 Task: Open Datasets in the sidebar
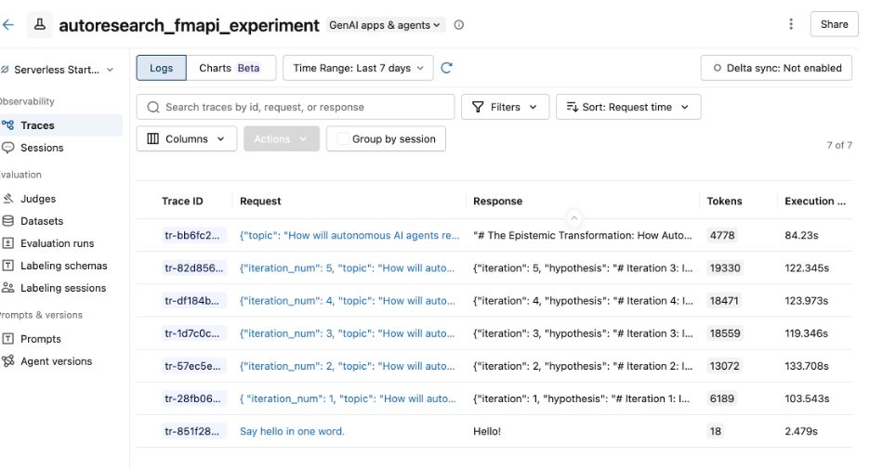coord(42,221)
